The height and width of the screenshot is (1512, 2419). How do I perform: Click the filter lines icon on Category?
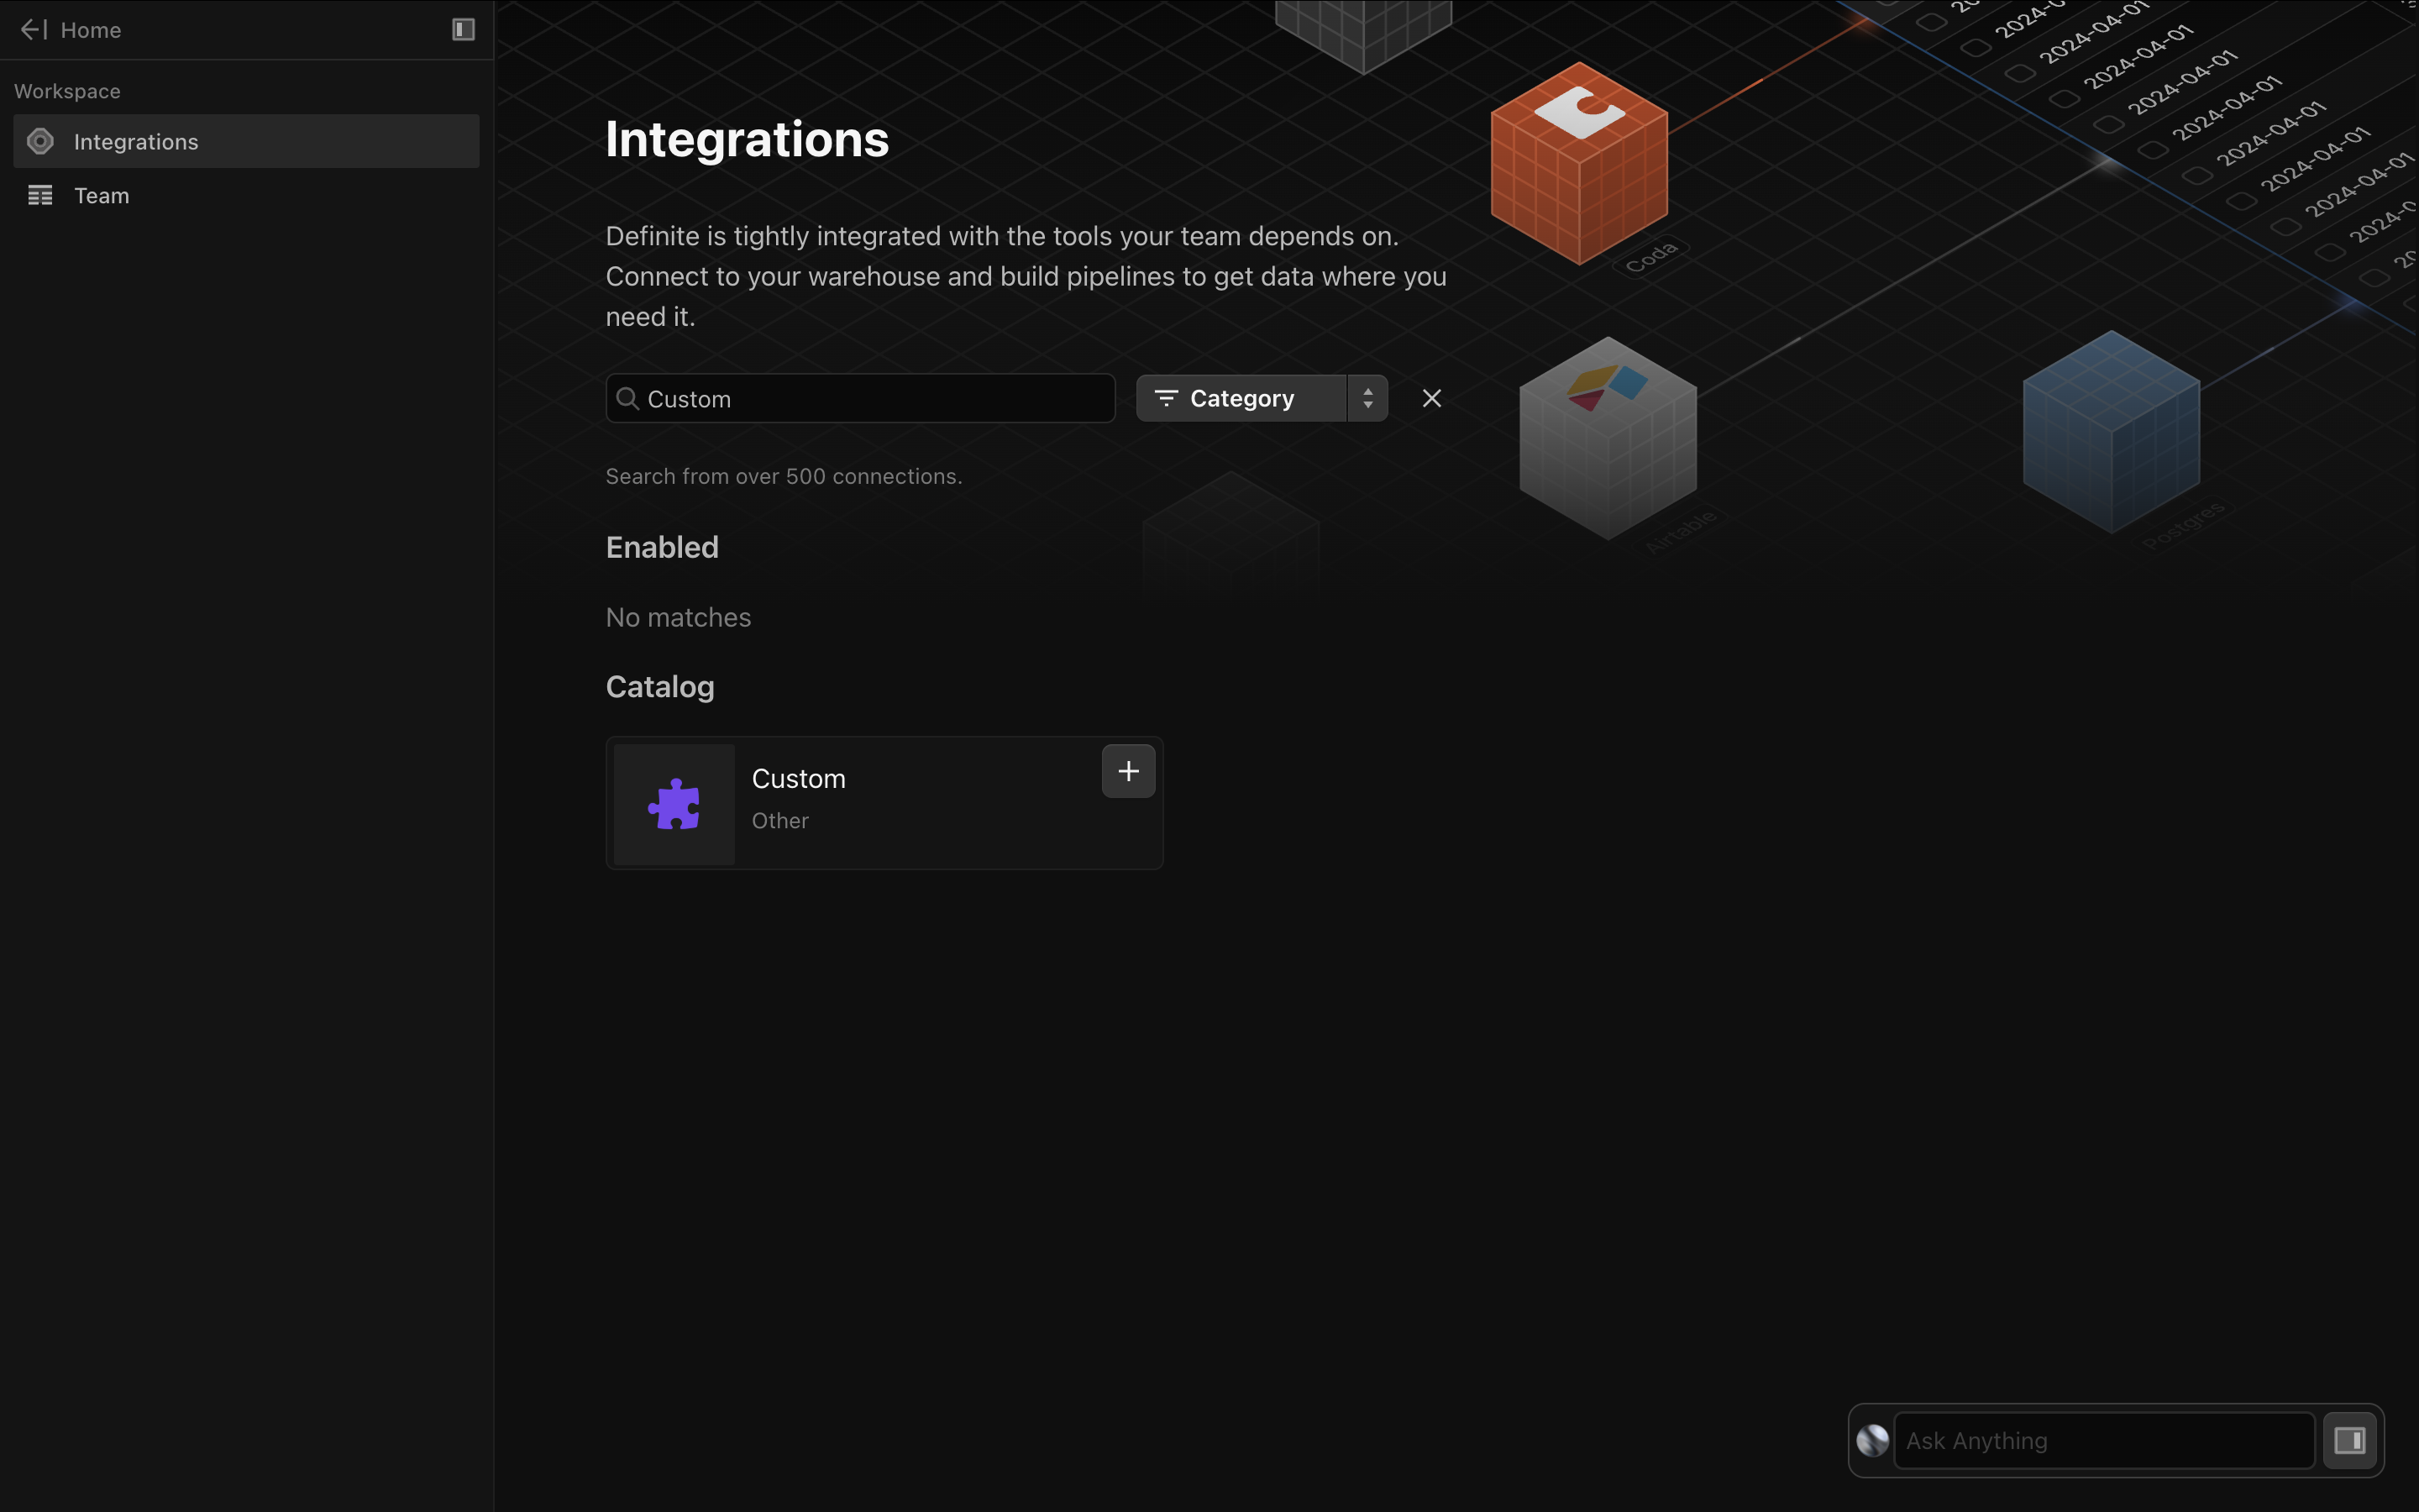pos(1166,398)
